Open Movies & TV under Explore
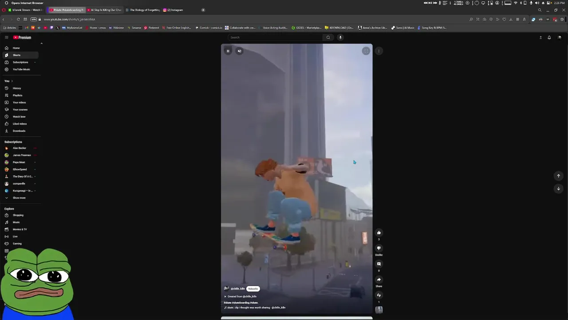Screen dimensions: 568x320 coord(20,229)
